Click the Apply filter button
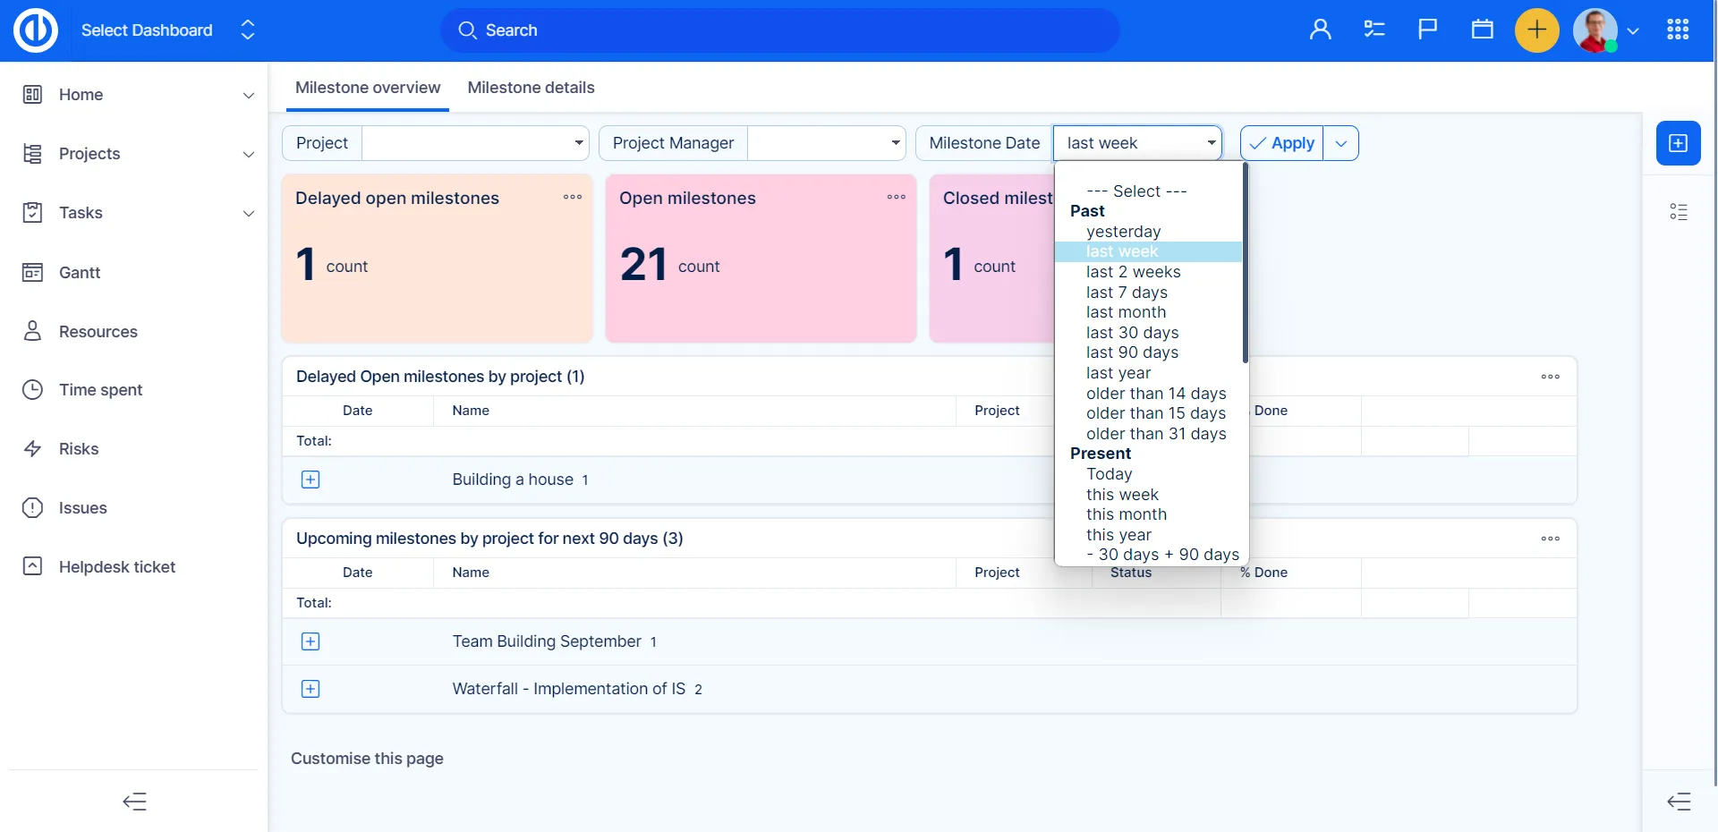1718x832 pixels. point(1281,143)
